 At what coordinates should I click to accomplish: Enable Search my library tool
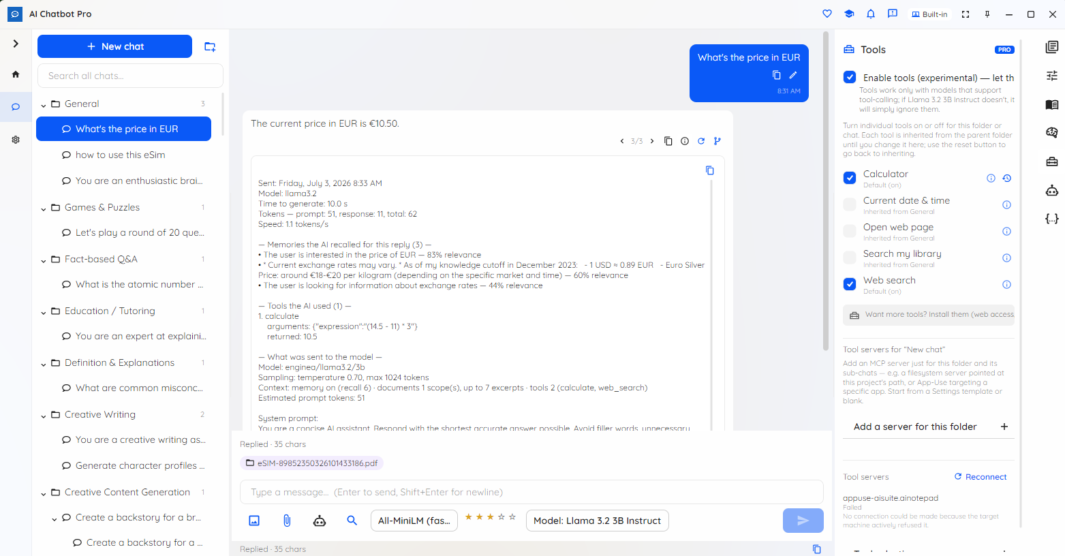point(850,258)
